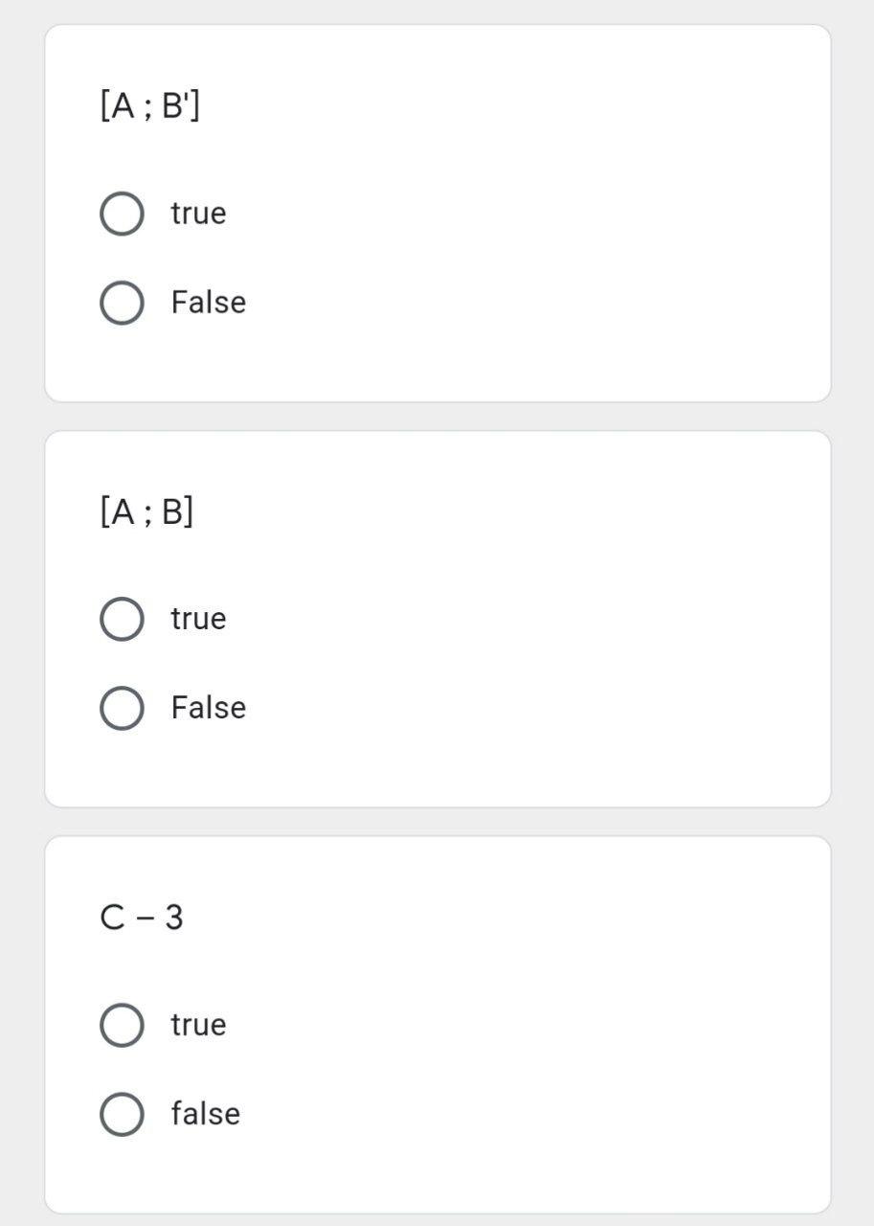874x1226 pixels.
Task: Click the 'true' label text under [A ; B]
Action: coord(198,619)
